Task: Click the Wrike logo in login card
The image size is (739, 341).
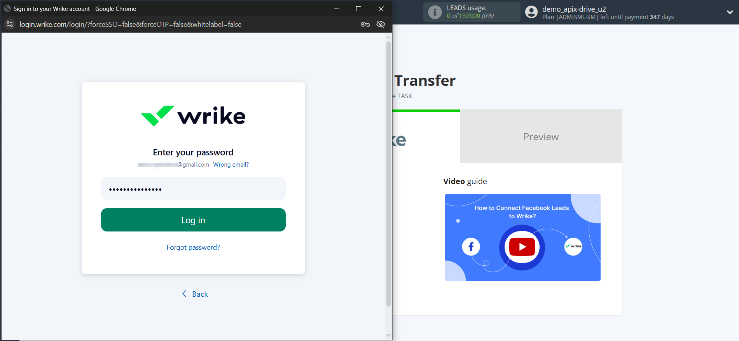Action: 193,116
